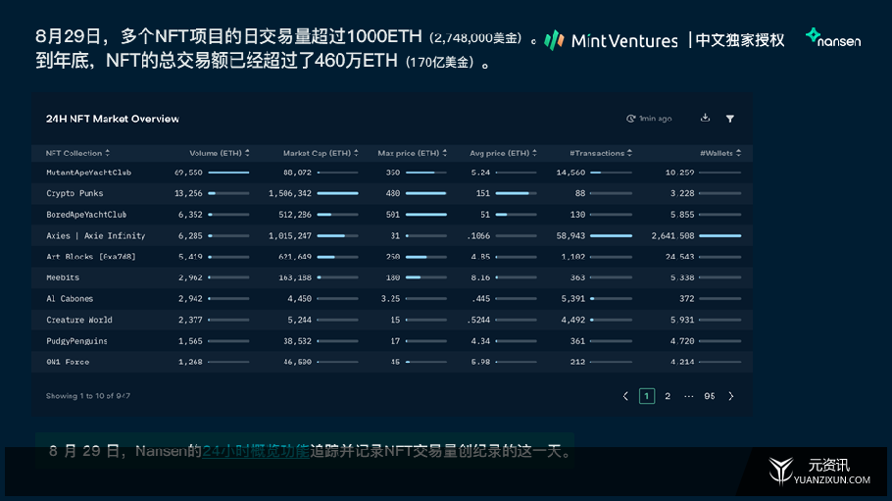This screenshot has width=892, height=501.
Task: Click the 512,286 market cap value
Action: tap(295, 215)
